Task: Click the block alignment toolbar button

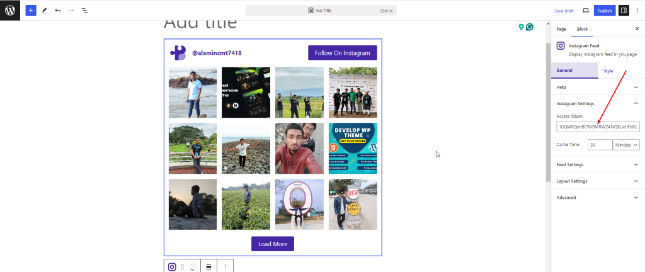Action: click(x=208, y=266)
